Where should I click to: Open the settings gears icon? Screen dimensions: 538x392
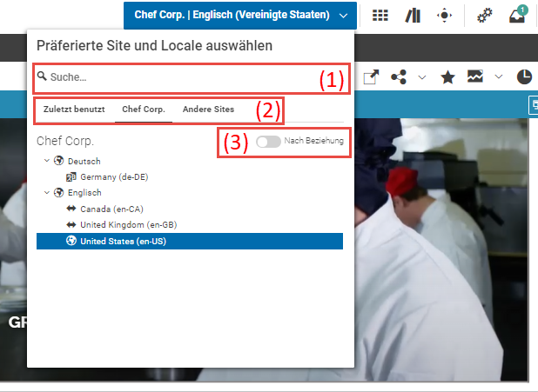[485, 16]
